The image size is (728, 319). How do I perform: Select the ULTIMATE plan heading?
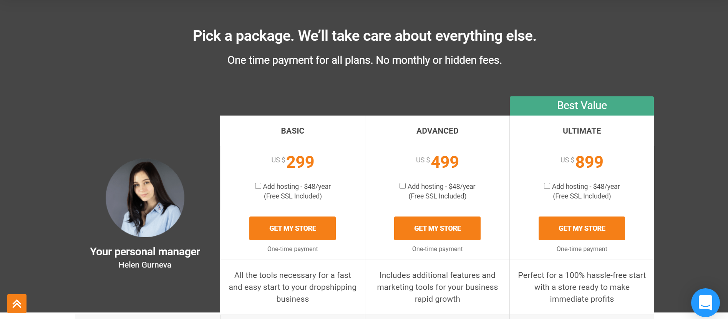point(582,131)
